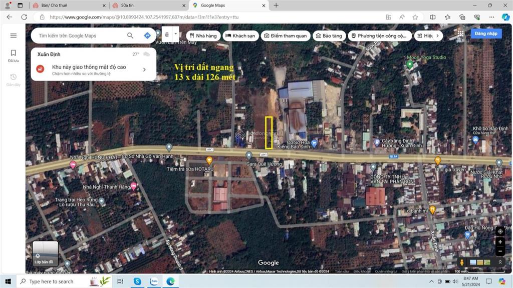Open Task View on the taskbar
513x288 pixels.
(x=120, y=281)
